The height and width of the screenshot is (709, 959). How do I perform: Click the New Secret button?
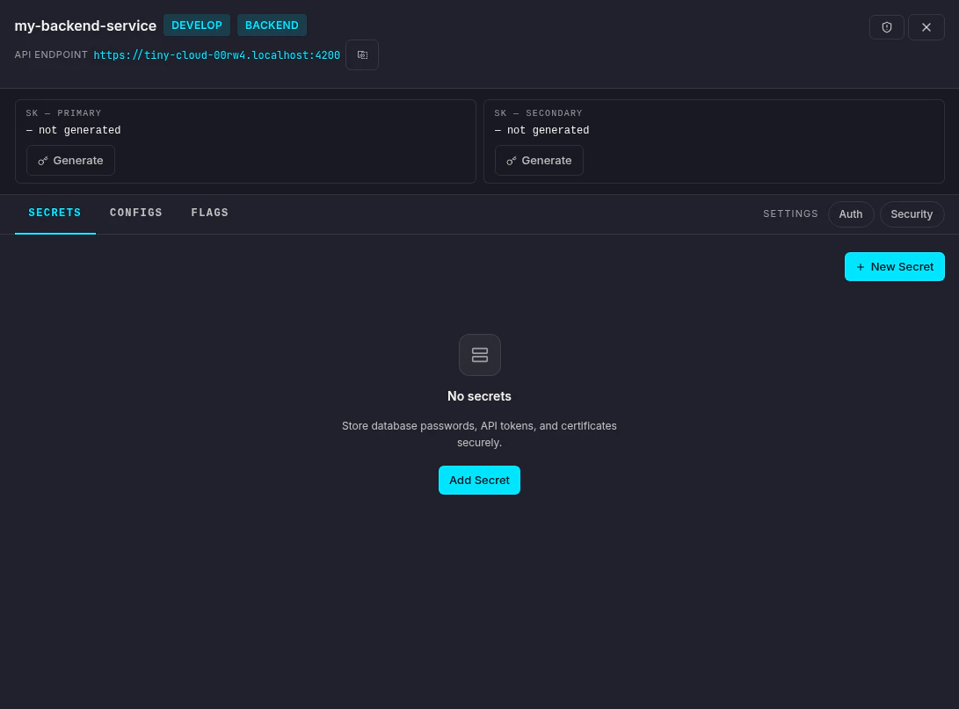point(894,266)
